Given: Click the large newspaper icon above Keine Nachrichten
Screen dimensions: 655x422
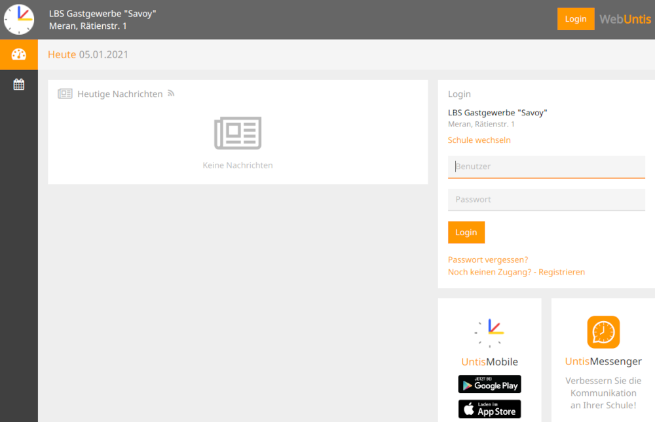Looking at the screenshot, I should (x=238, y=133).
